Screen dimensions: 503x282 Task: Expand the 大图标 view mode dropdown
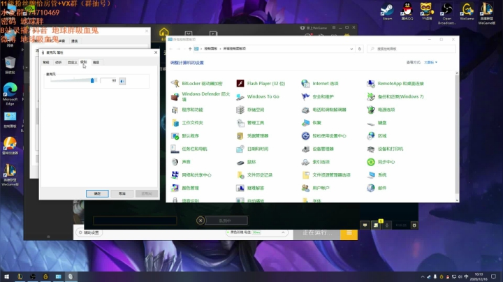point(430,63)
